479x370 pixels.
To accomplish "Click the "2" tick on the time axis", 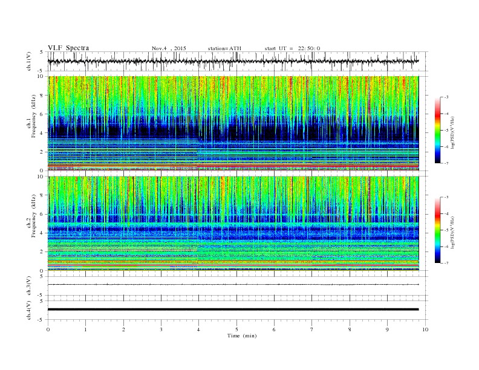I will 123,329.
